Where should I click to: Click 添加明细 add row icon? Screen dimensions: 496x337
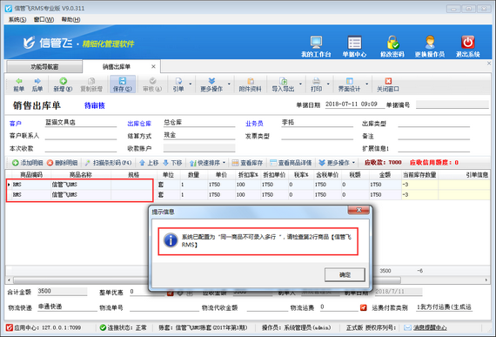pyautogui.click(x=15, y=163)
